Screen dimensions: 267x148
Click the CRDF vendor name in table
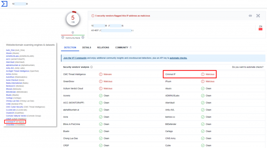click(66, 145)
